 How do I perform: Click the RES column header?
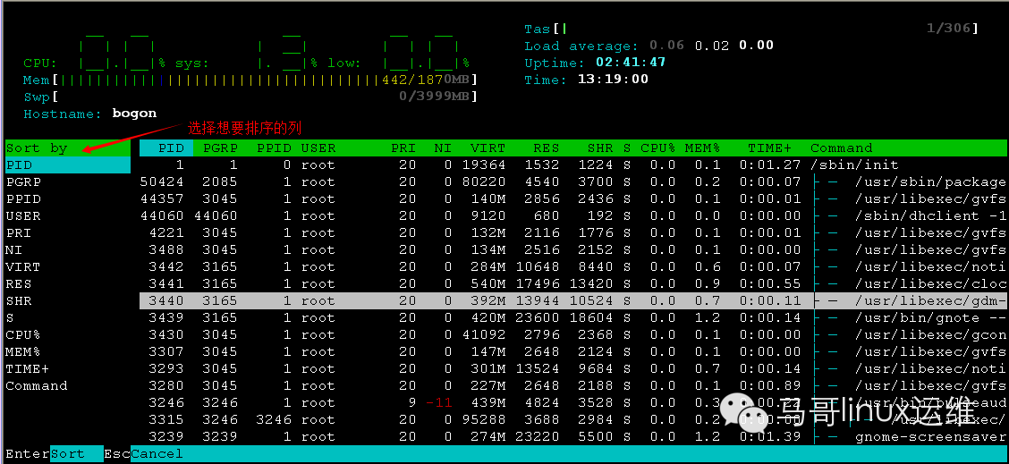click(x=547, y=148)
